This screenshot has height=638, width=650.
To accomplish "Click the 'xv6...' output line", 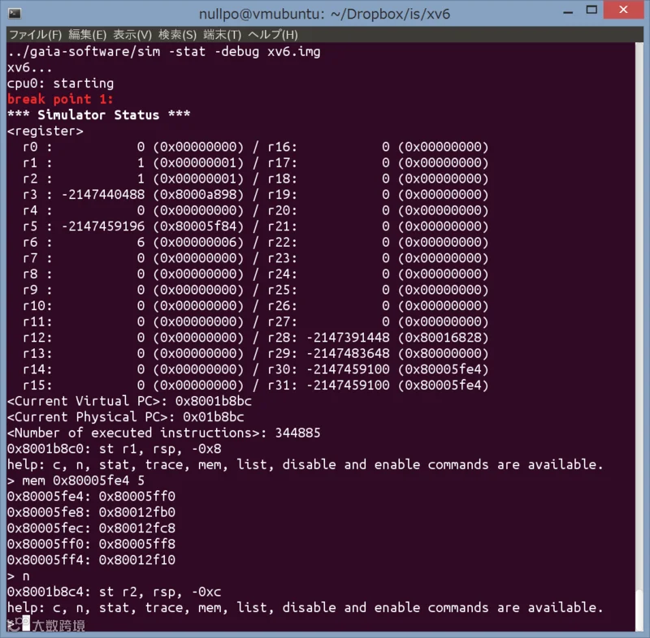I will pos(30,67).
